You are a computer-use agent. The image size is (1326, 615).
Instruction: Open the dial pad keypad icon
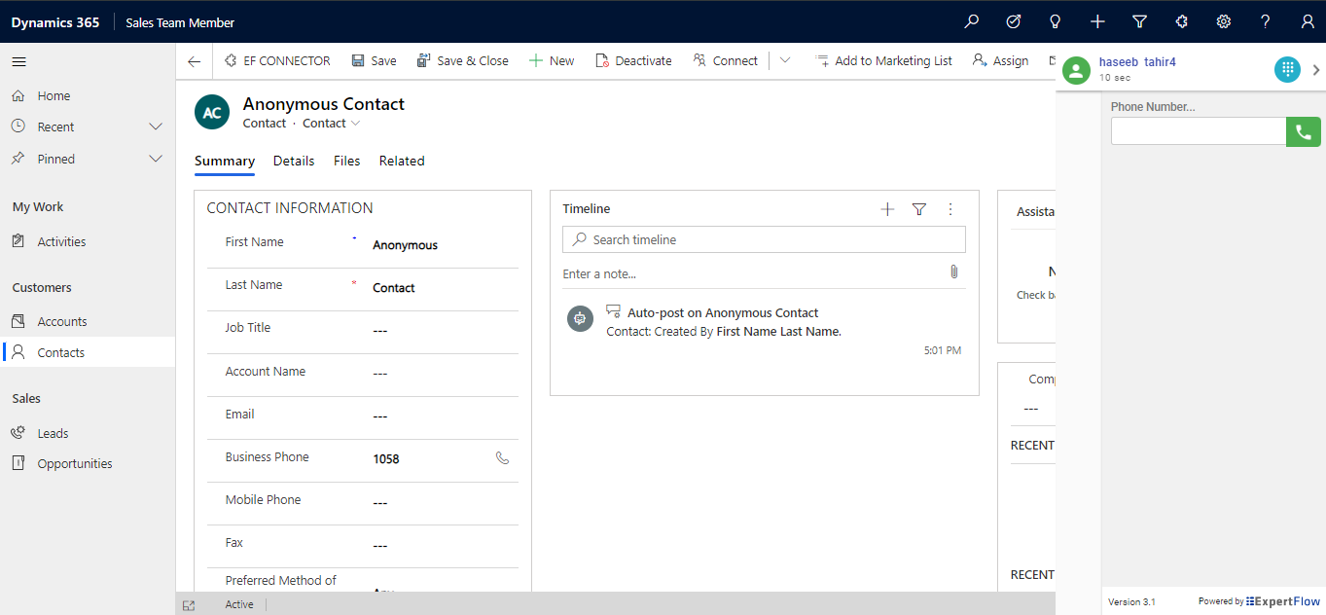point(1287,69)
